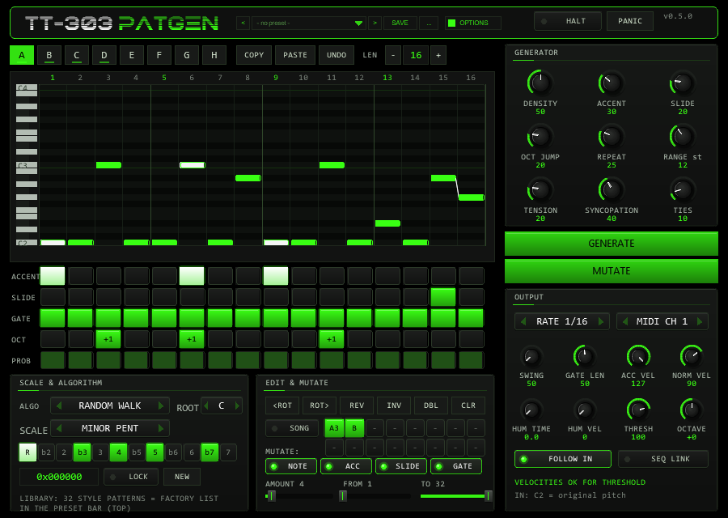Switch to pattern C
Screen dimensions: 728x518
click(77, 55)
